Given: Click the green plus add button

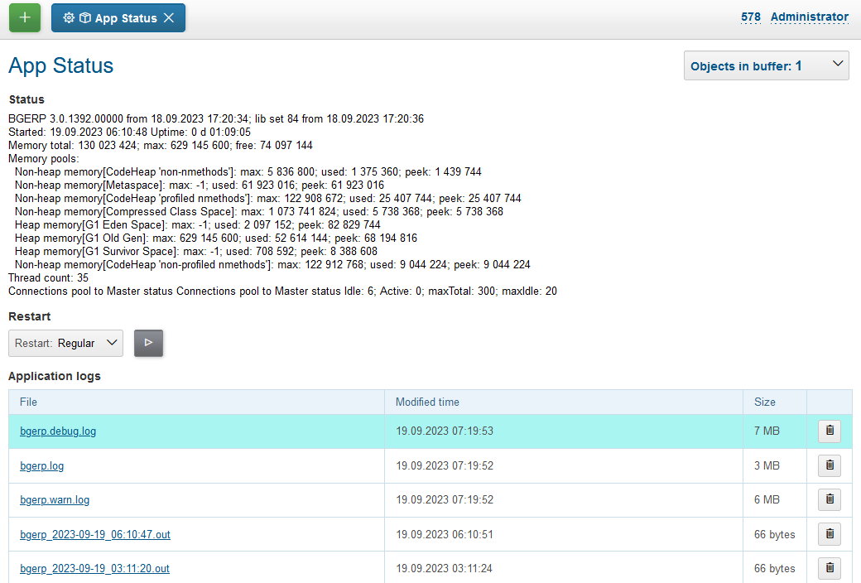Looking at the screenshot, I should pyautogui.click(x=25, y=17).
